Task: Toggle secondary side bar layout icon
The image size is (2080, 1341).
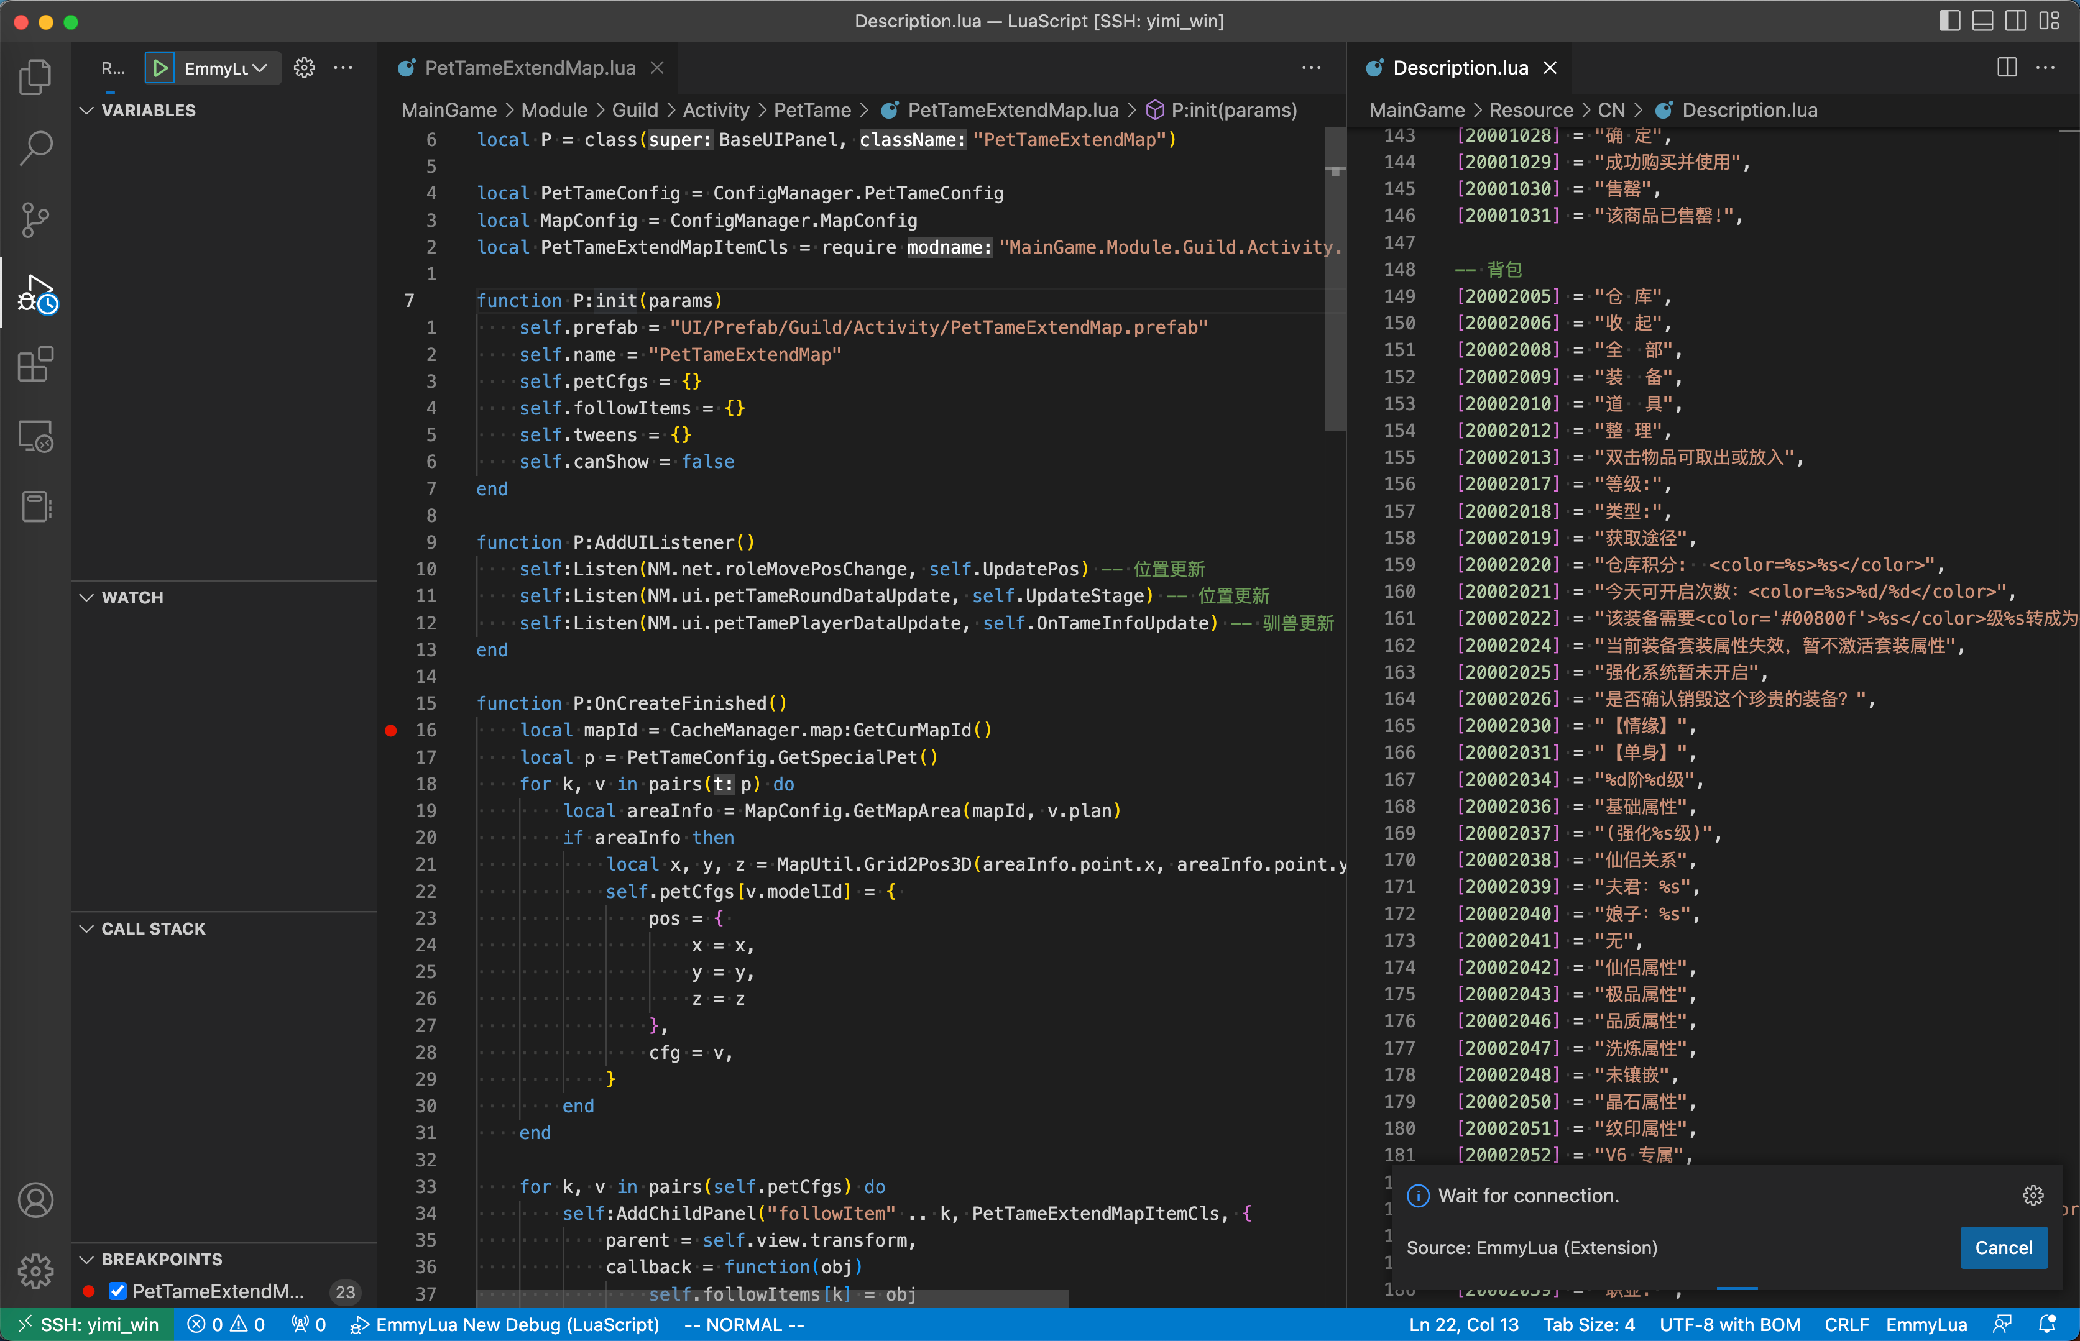Action: coord(2015,21)
